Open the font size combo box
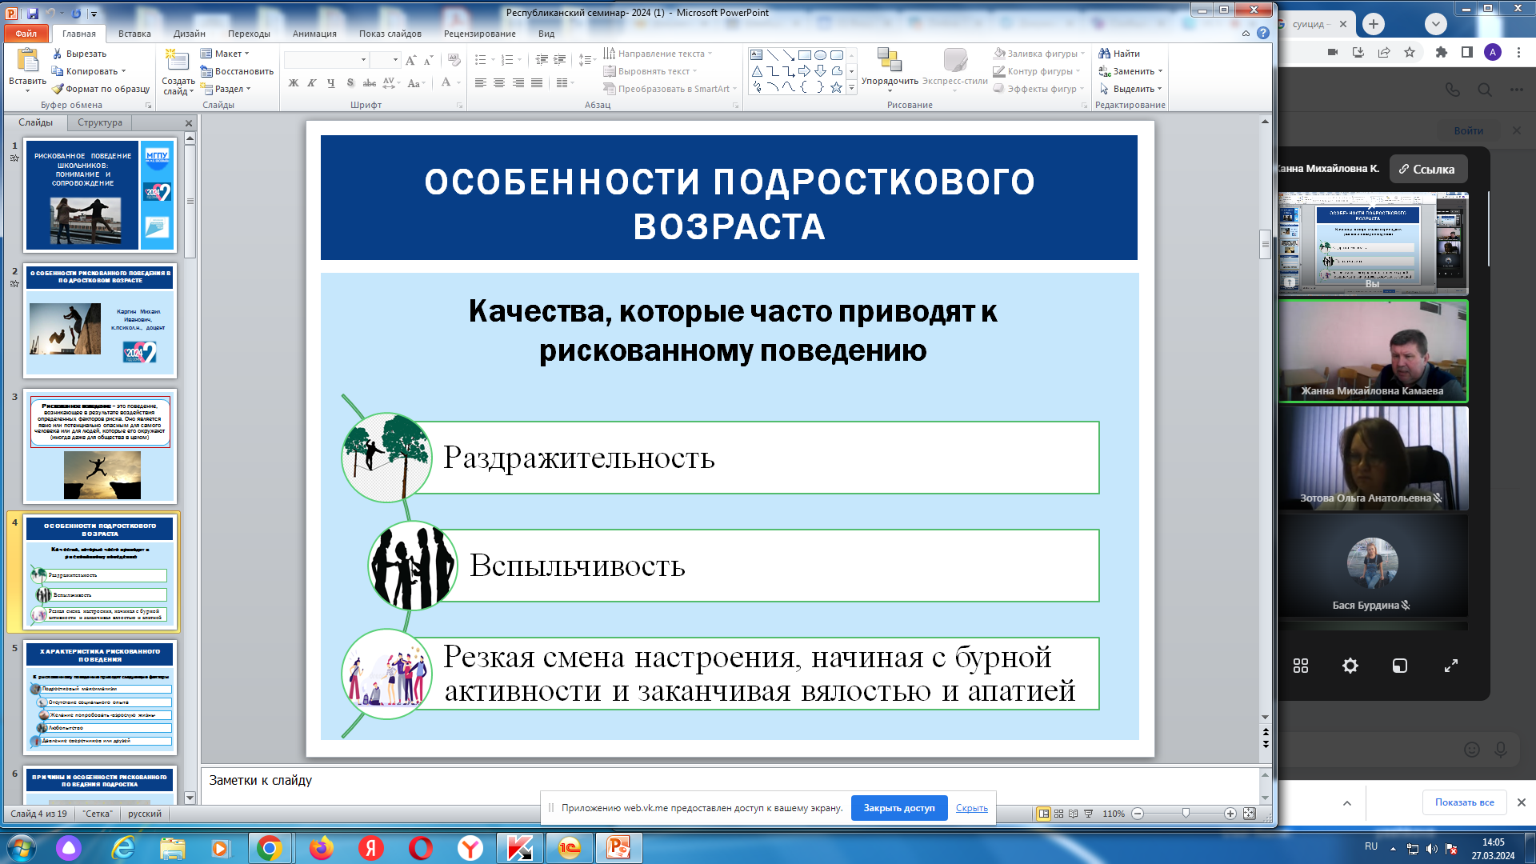1536x864 pixels. (385, 60)
